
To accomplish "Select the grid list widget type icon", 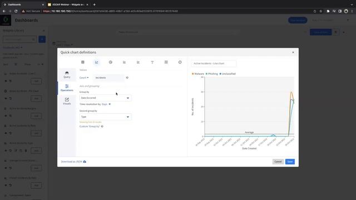I will pyautogui.click(x=166, y=62).
